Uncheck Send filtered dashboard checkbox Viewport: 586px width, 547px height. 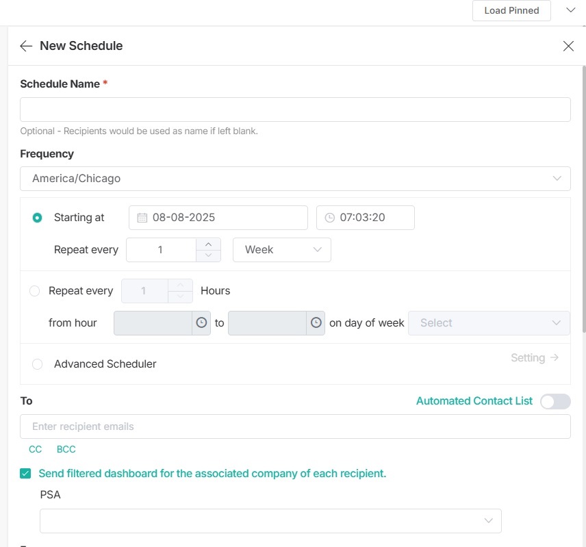click(25, 473)
